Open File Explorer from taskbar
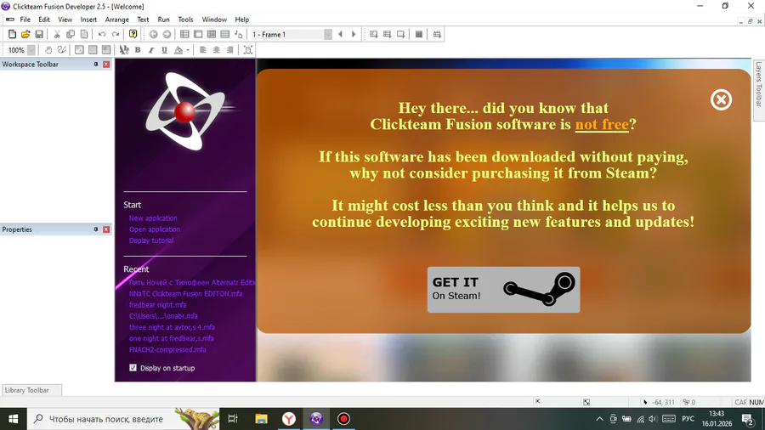This screenshot has width=765, height=430. 261,419
